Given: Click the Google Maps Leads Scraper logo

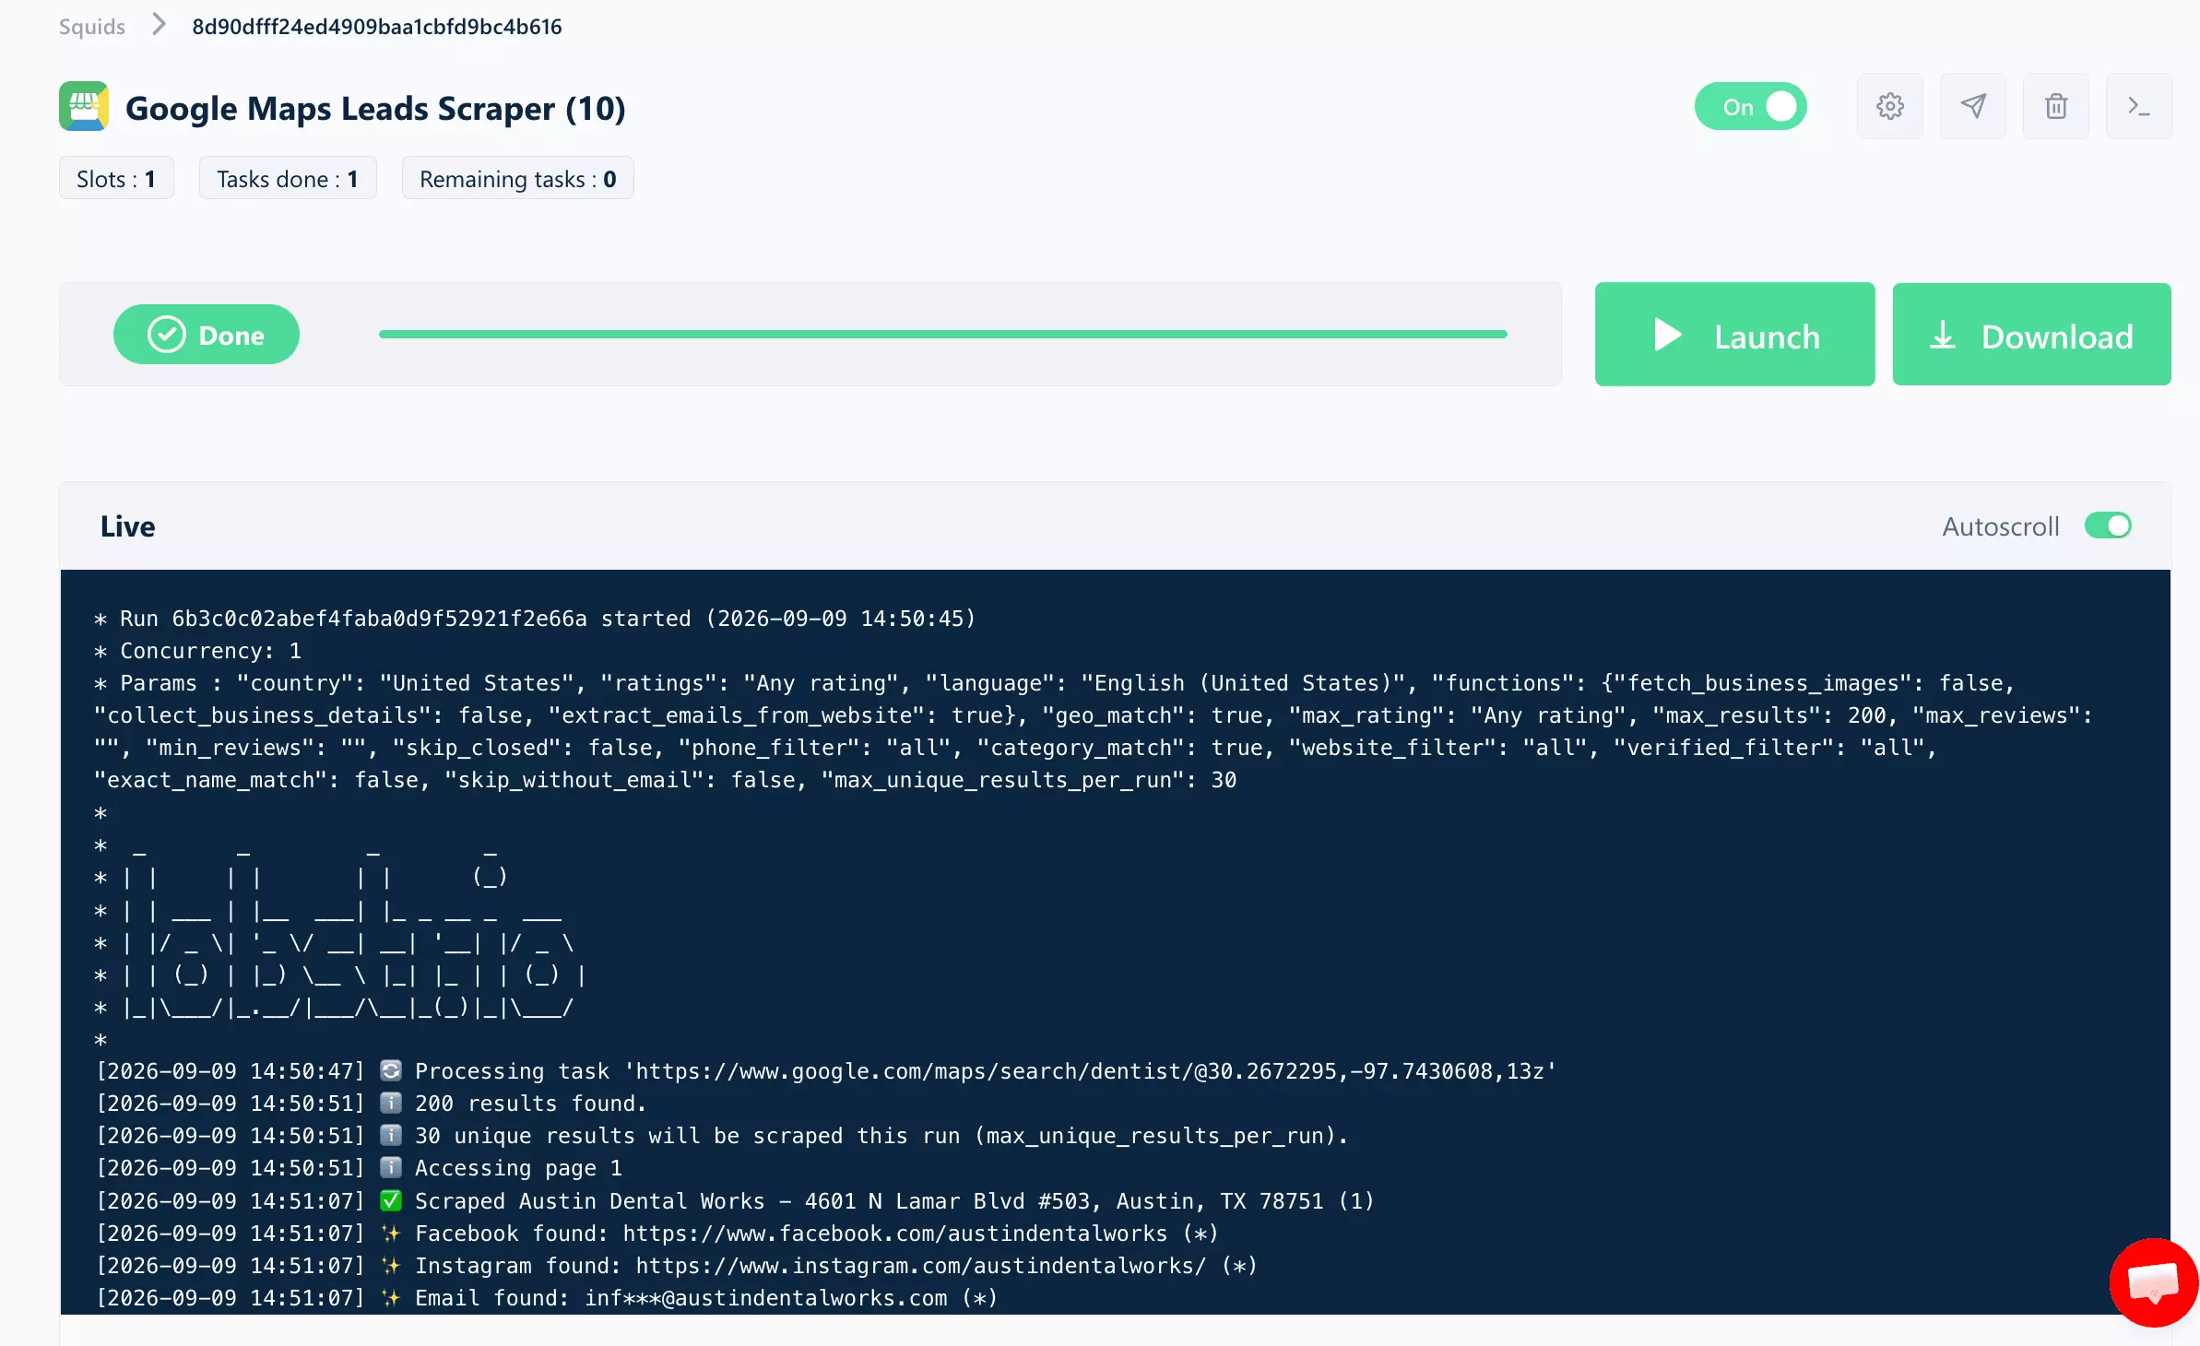Looking at the screenshot, I should (x=84, y=107).
